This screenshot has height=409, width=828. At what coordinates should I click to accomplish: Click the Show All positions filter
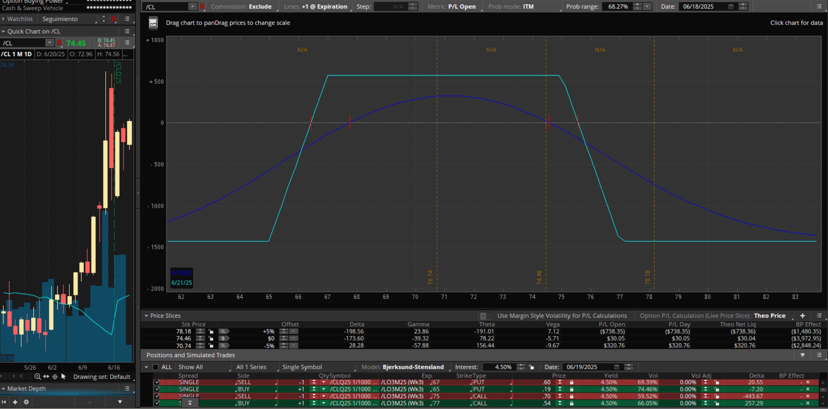click(x=191, y=367)
